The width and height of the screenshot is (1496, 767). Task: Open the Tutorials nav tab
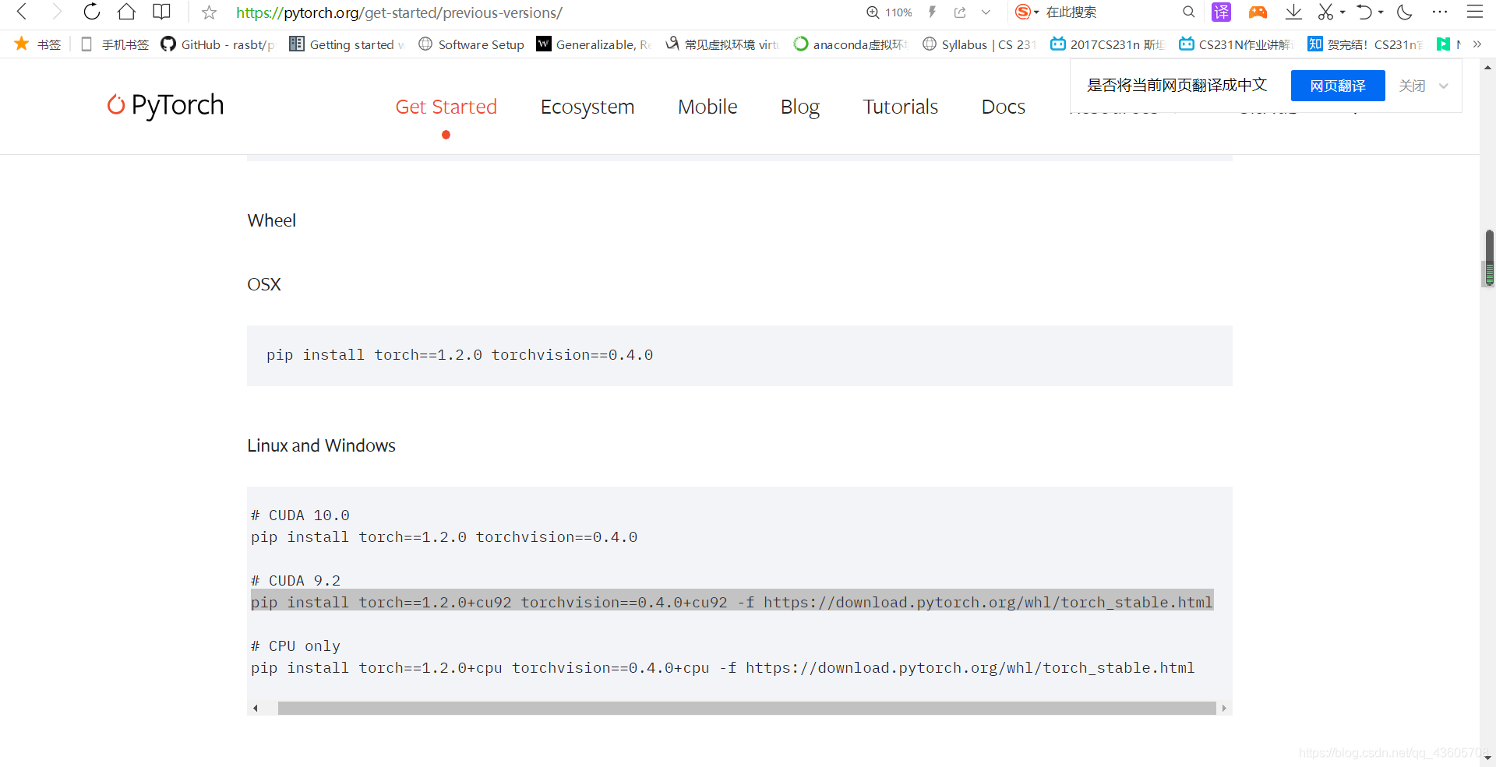[900, 107]
